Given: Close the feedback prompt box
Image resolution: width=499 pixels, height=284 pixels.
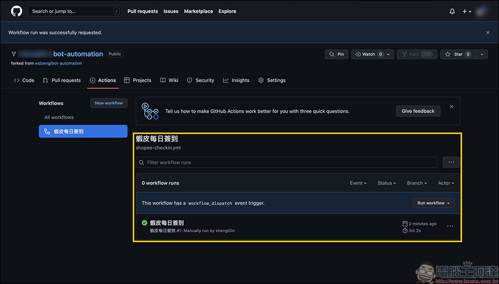Looking at the screenshot, I should coord(452,107).
